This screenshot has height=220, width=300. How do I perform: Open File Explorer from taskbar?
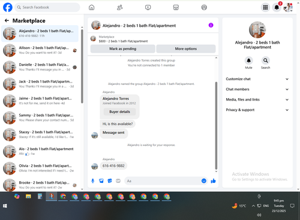pyautogui.click(x=28, y=197)
